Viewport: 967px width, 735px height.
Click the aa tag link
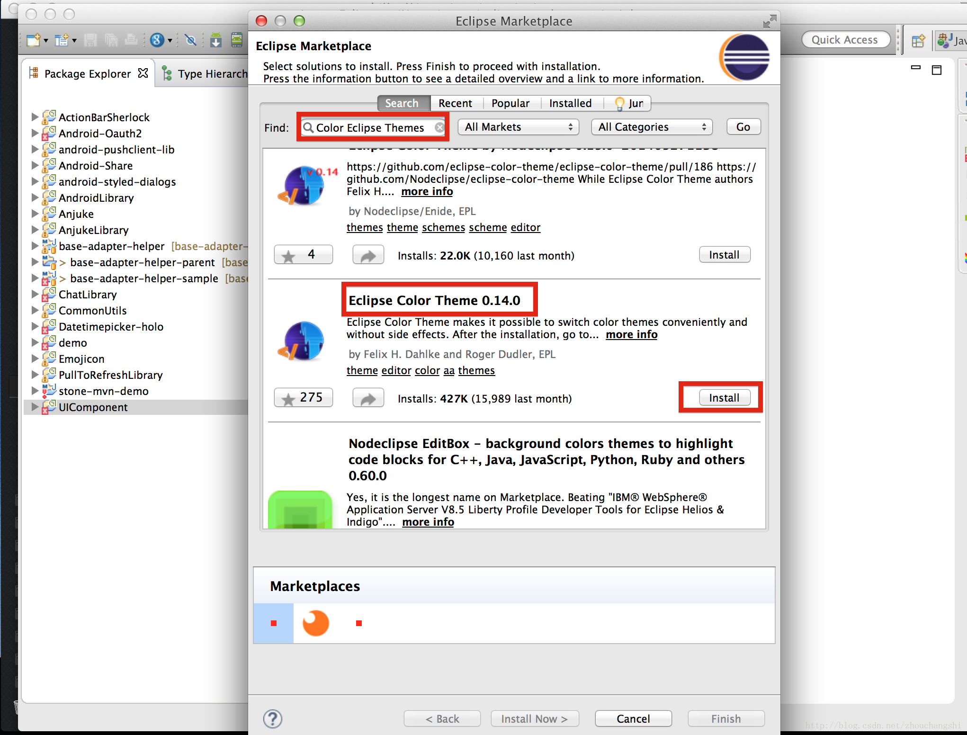tap(449, 370)
